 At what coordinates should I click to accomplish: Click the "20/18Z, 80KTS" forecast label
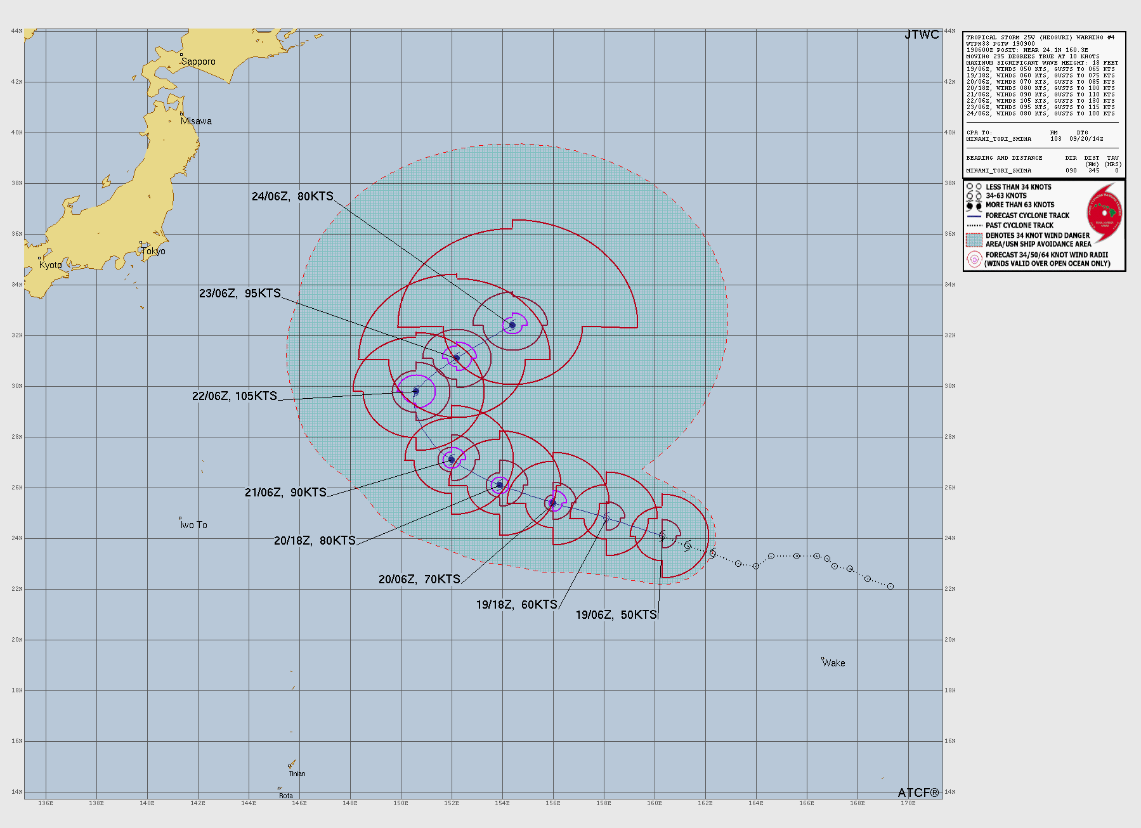(315, 541)
